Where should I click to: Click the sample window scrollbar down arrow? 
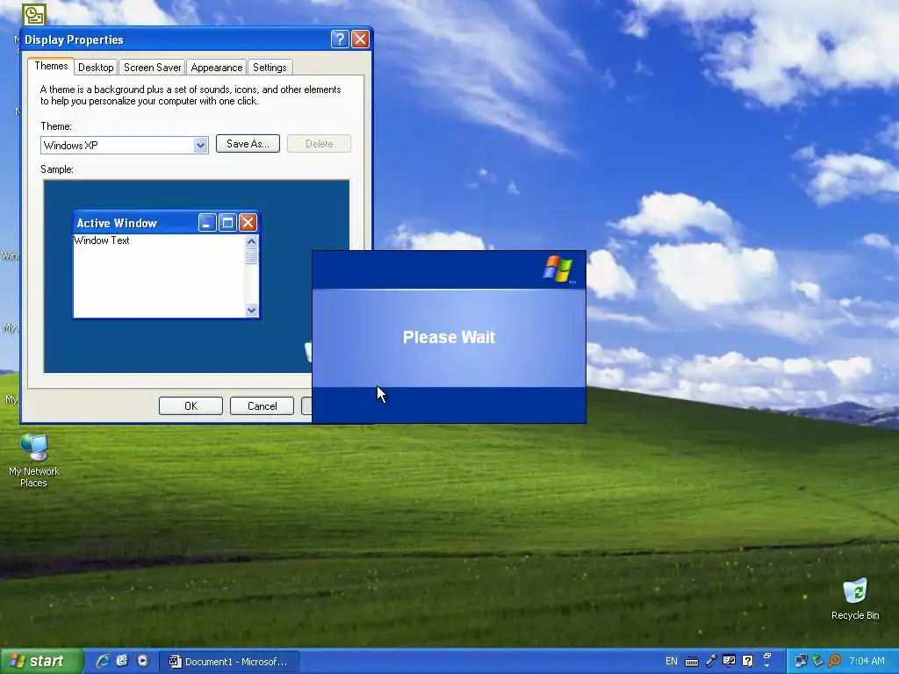point(251,310)
